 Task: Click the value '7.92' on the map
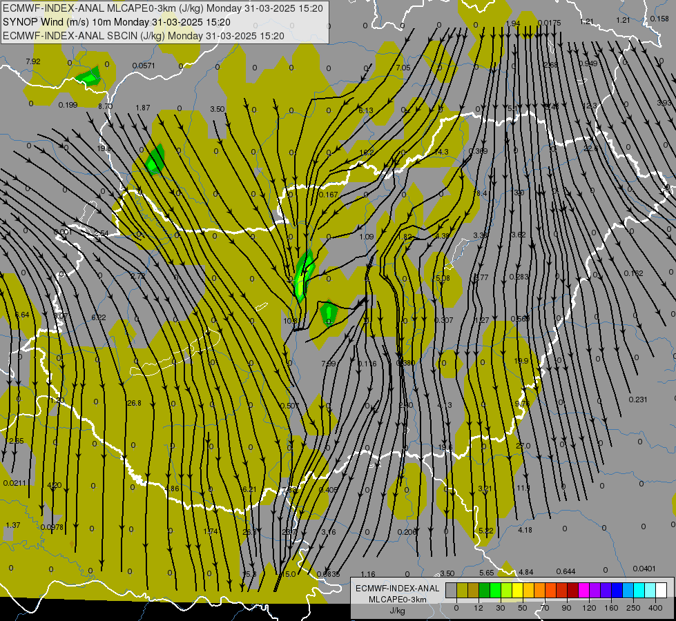click(33, 61)
